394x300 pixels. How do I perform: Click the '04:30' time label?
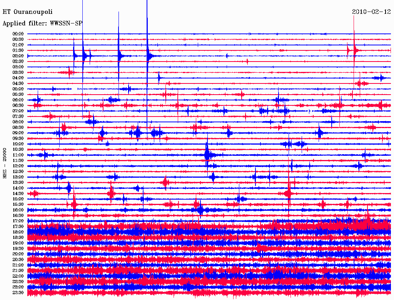[x=18, y=83]
